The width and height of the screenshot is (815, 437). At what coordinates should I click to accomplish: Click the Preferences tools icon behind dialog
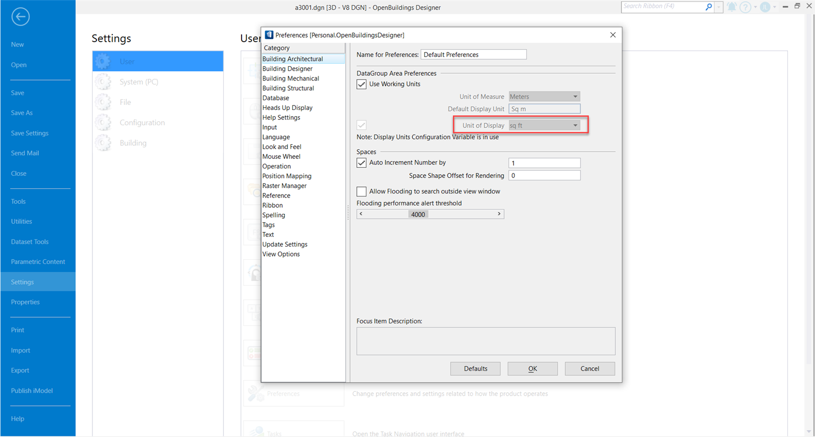coord(256,393)
